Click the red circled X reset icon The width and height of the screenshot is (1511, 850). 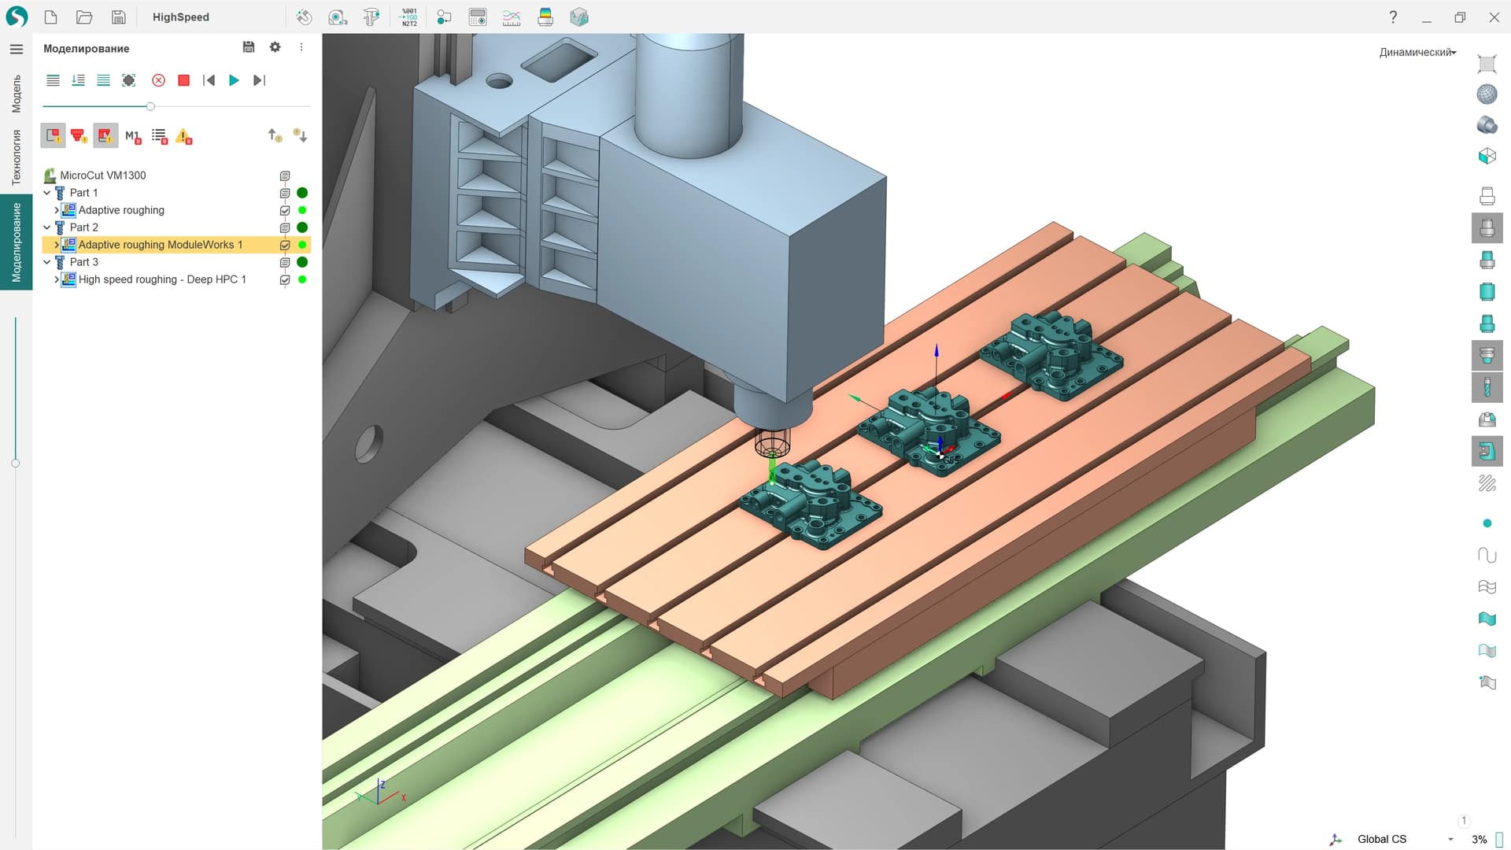[x=158, y=80]
